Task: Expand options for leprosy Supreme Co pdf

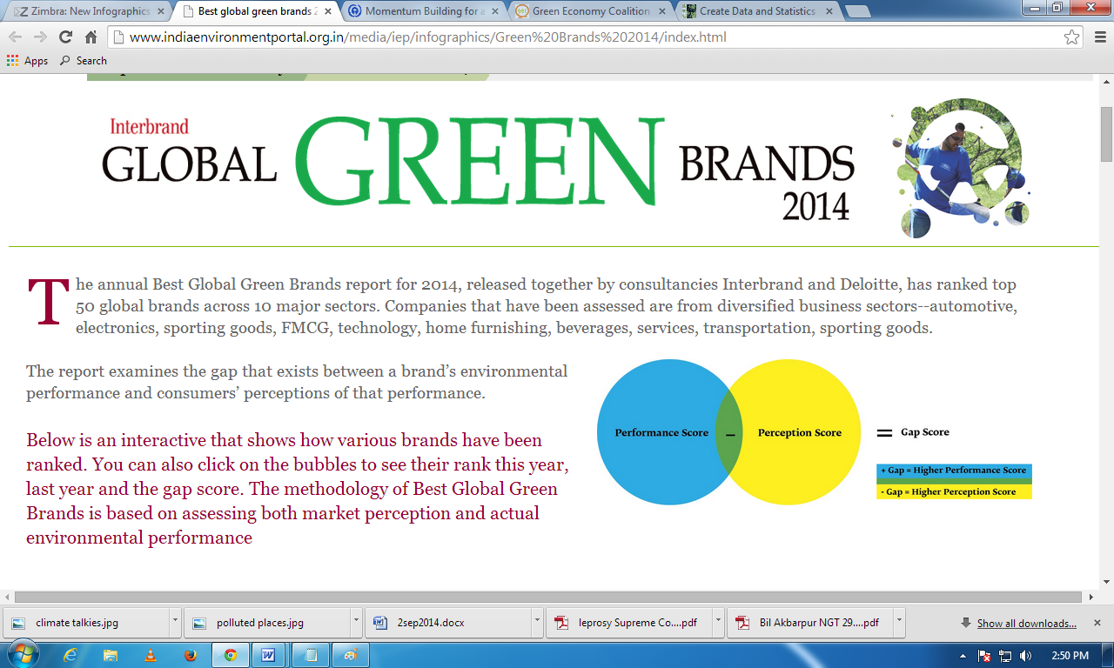Action: pos(718,623)
